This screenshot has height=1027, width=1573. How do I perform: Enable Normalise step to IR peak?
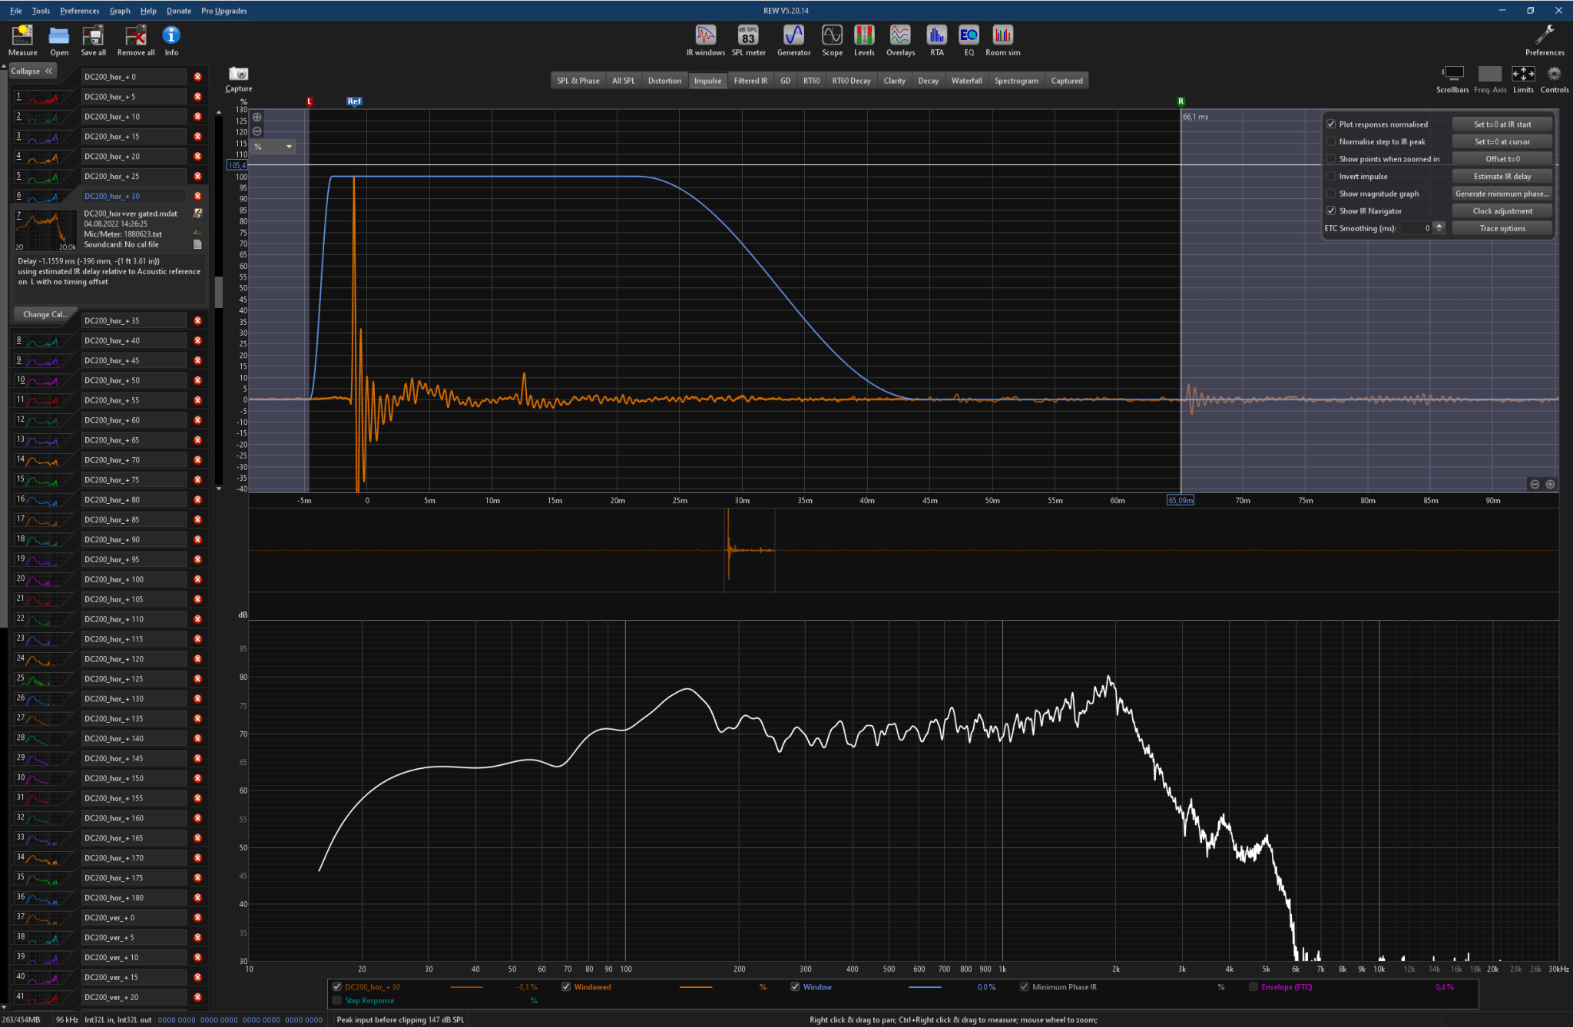point(1331,141)
